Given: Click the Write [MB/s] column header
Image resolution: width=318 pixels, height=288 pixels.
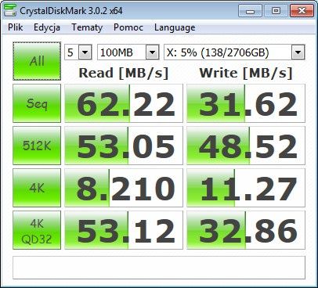Looking at the screenshot, I should point(246,73).
